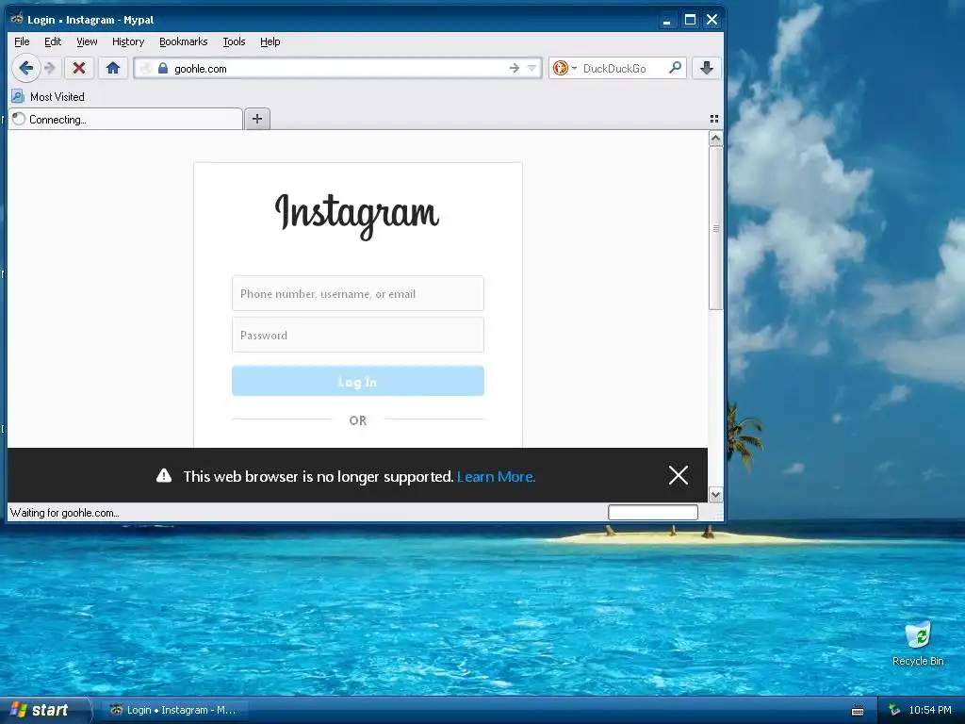Click the goohle.com address field
965x724 pixels.
tap(338, 68)
